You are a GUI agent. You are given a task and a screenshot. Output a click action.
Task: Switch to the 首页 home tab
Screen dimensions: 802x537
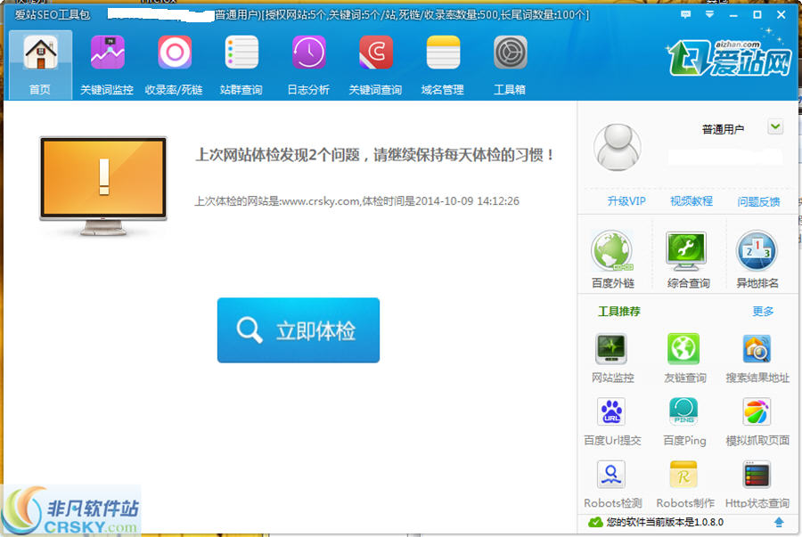41,62
